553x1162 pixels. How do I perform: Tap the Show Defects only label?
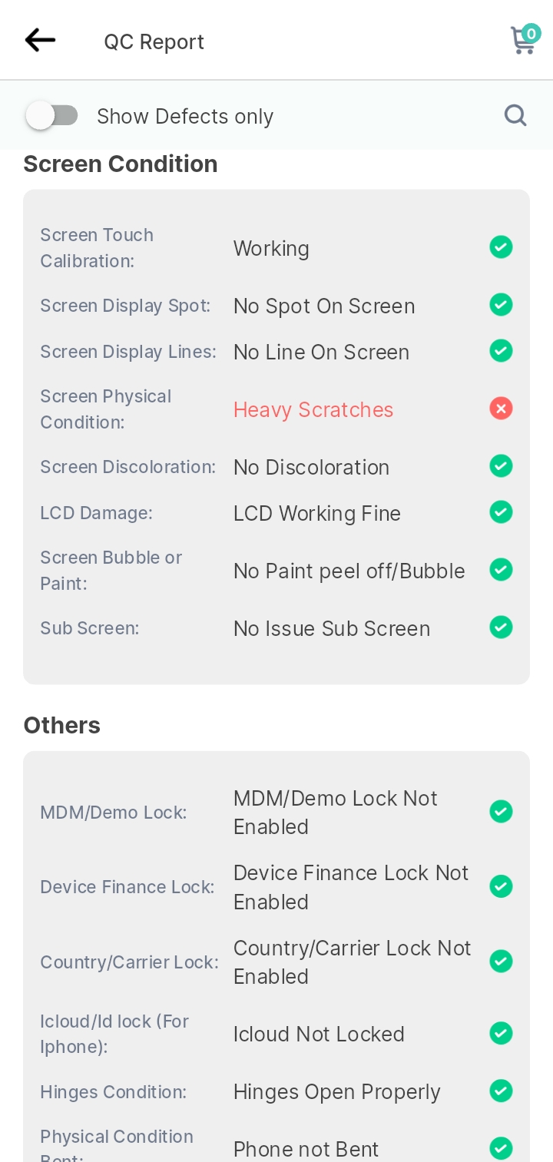click(185, 116)
